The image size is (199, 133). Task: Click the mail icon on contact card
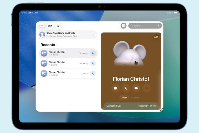[x=147, y=88]
